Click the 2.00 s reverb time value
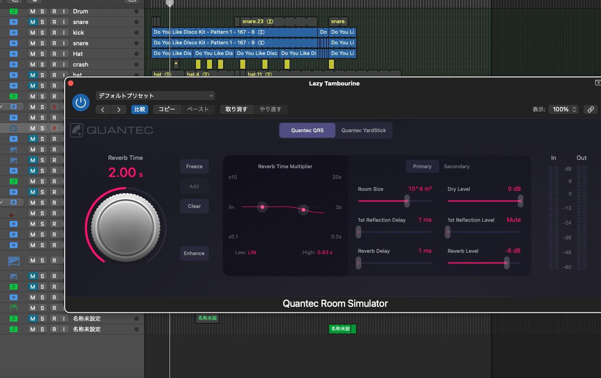The width and height of the screenshot is (601, 378). 126,173
